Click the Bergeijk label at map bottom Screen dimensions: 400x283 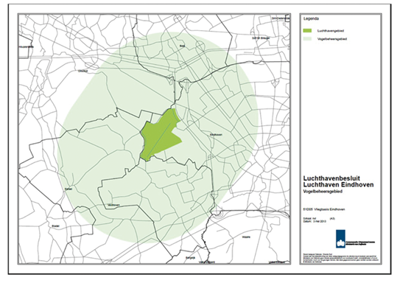[191, 258]
